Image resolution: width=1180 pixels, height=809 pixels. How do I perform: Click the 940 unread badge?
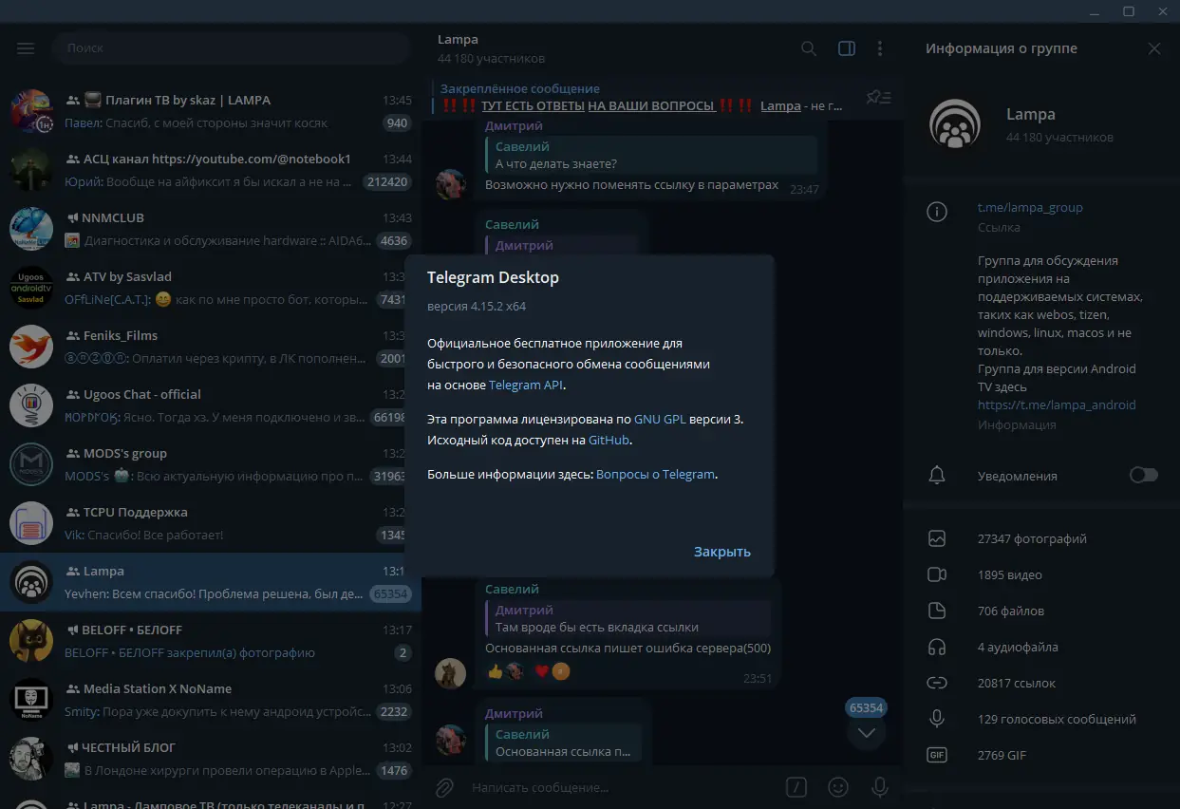click(x=397, y=122)
